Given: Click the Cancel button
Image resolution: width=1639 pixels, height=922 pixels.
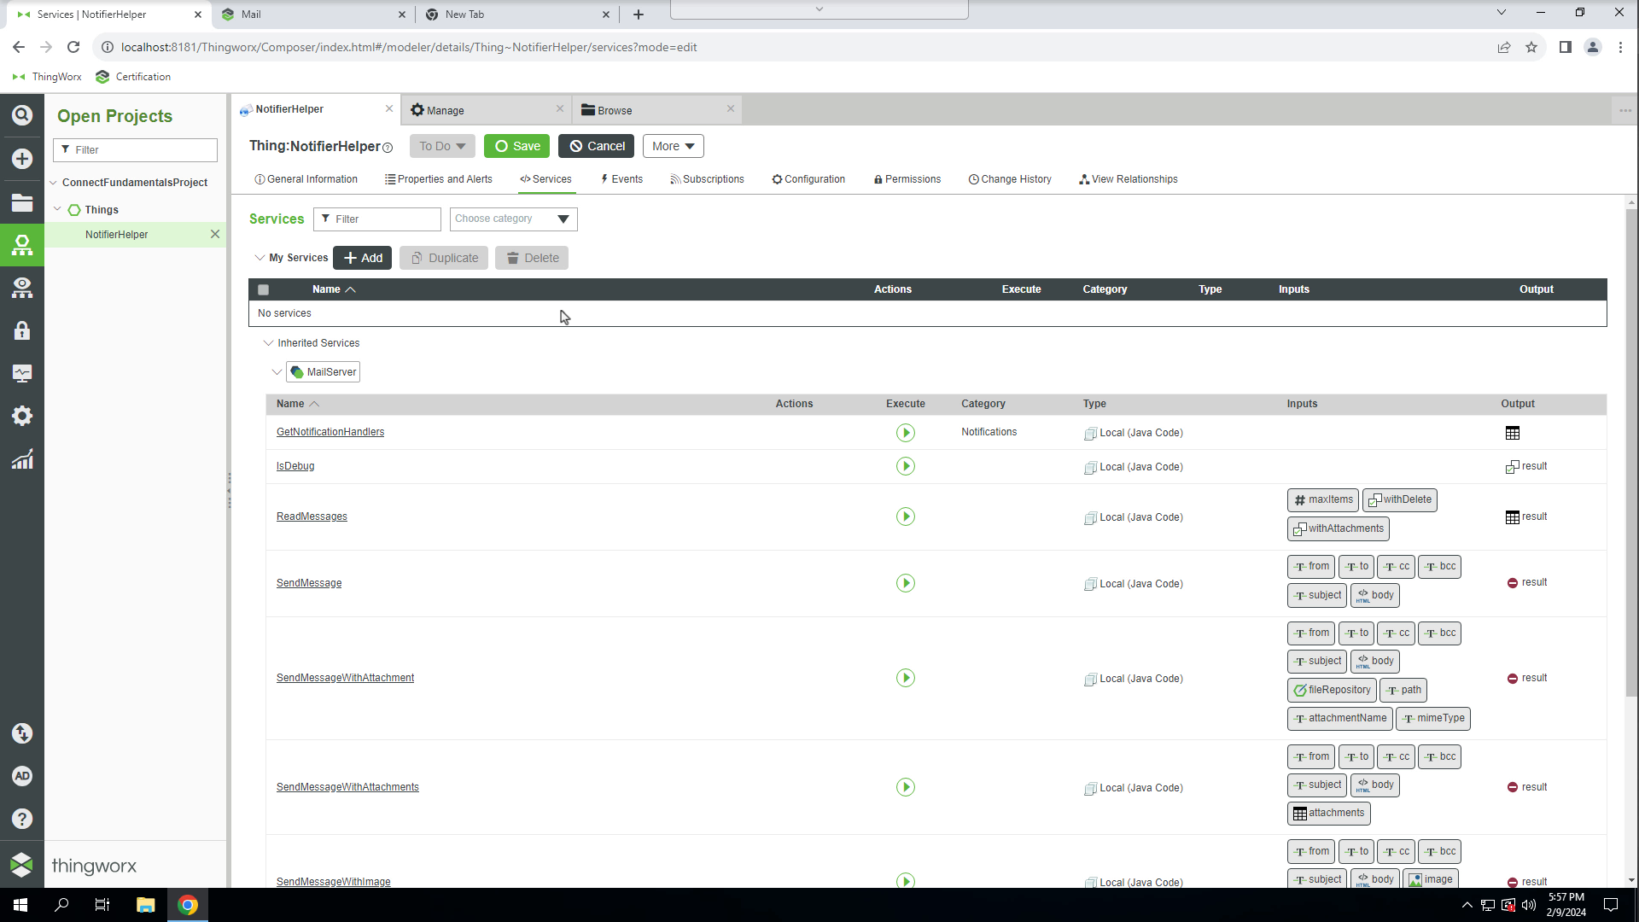Looking at the screenshot, I should [x=596, y=146].
